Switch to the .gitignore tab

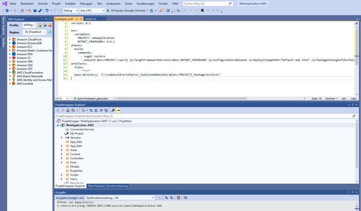click(x=91, y=19)
